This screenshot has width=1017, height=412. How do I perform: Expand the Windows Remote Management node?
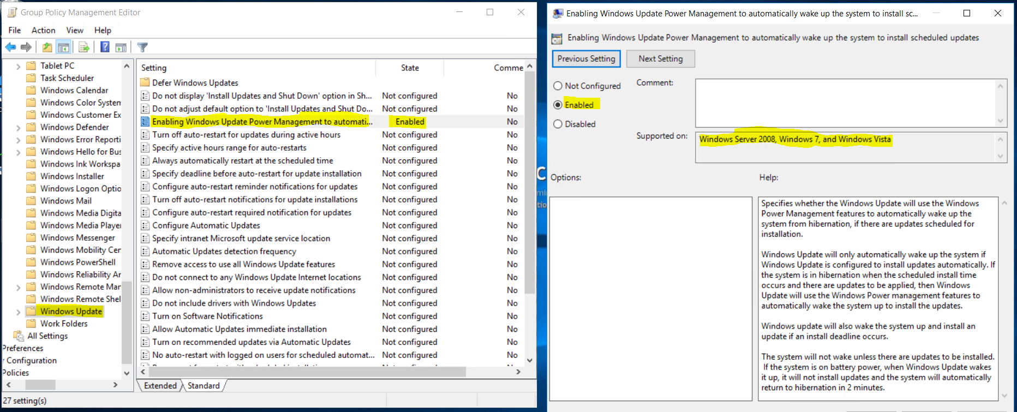(x=19, y=287)
